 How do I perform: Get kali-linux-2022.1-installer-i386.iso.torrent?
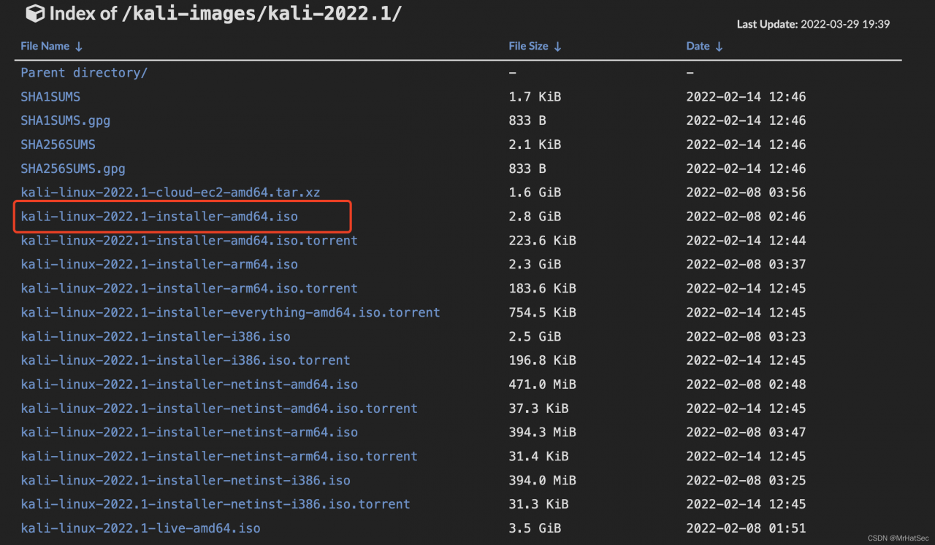click(186, 360)
